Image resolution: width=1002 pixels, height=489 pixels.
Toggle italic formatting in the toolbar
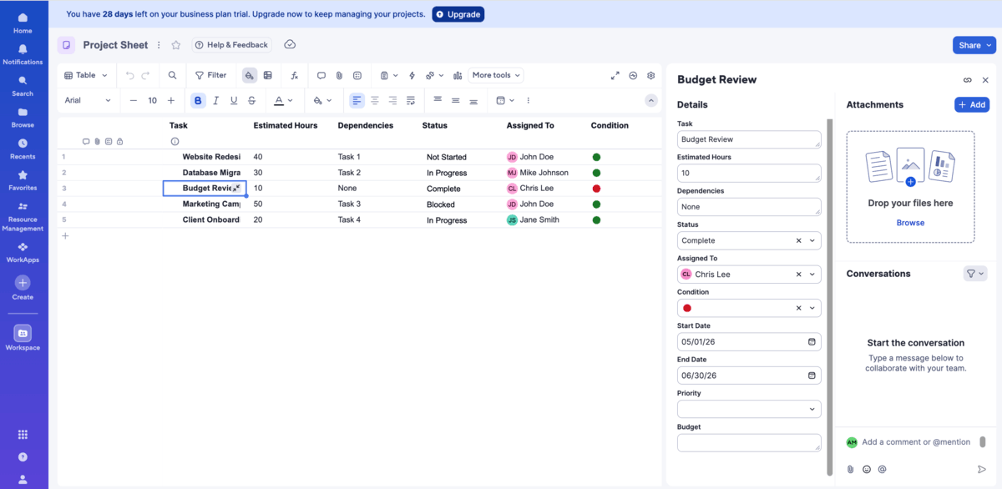click(215, 100)
